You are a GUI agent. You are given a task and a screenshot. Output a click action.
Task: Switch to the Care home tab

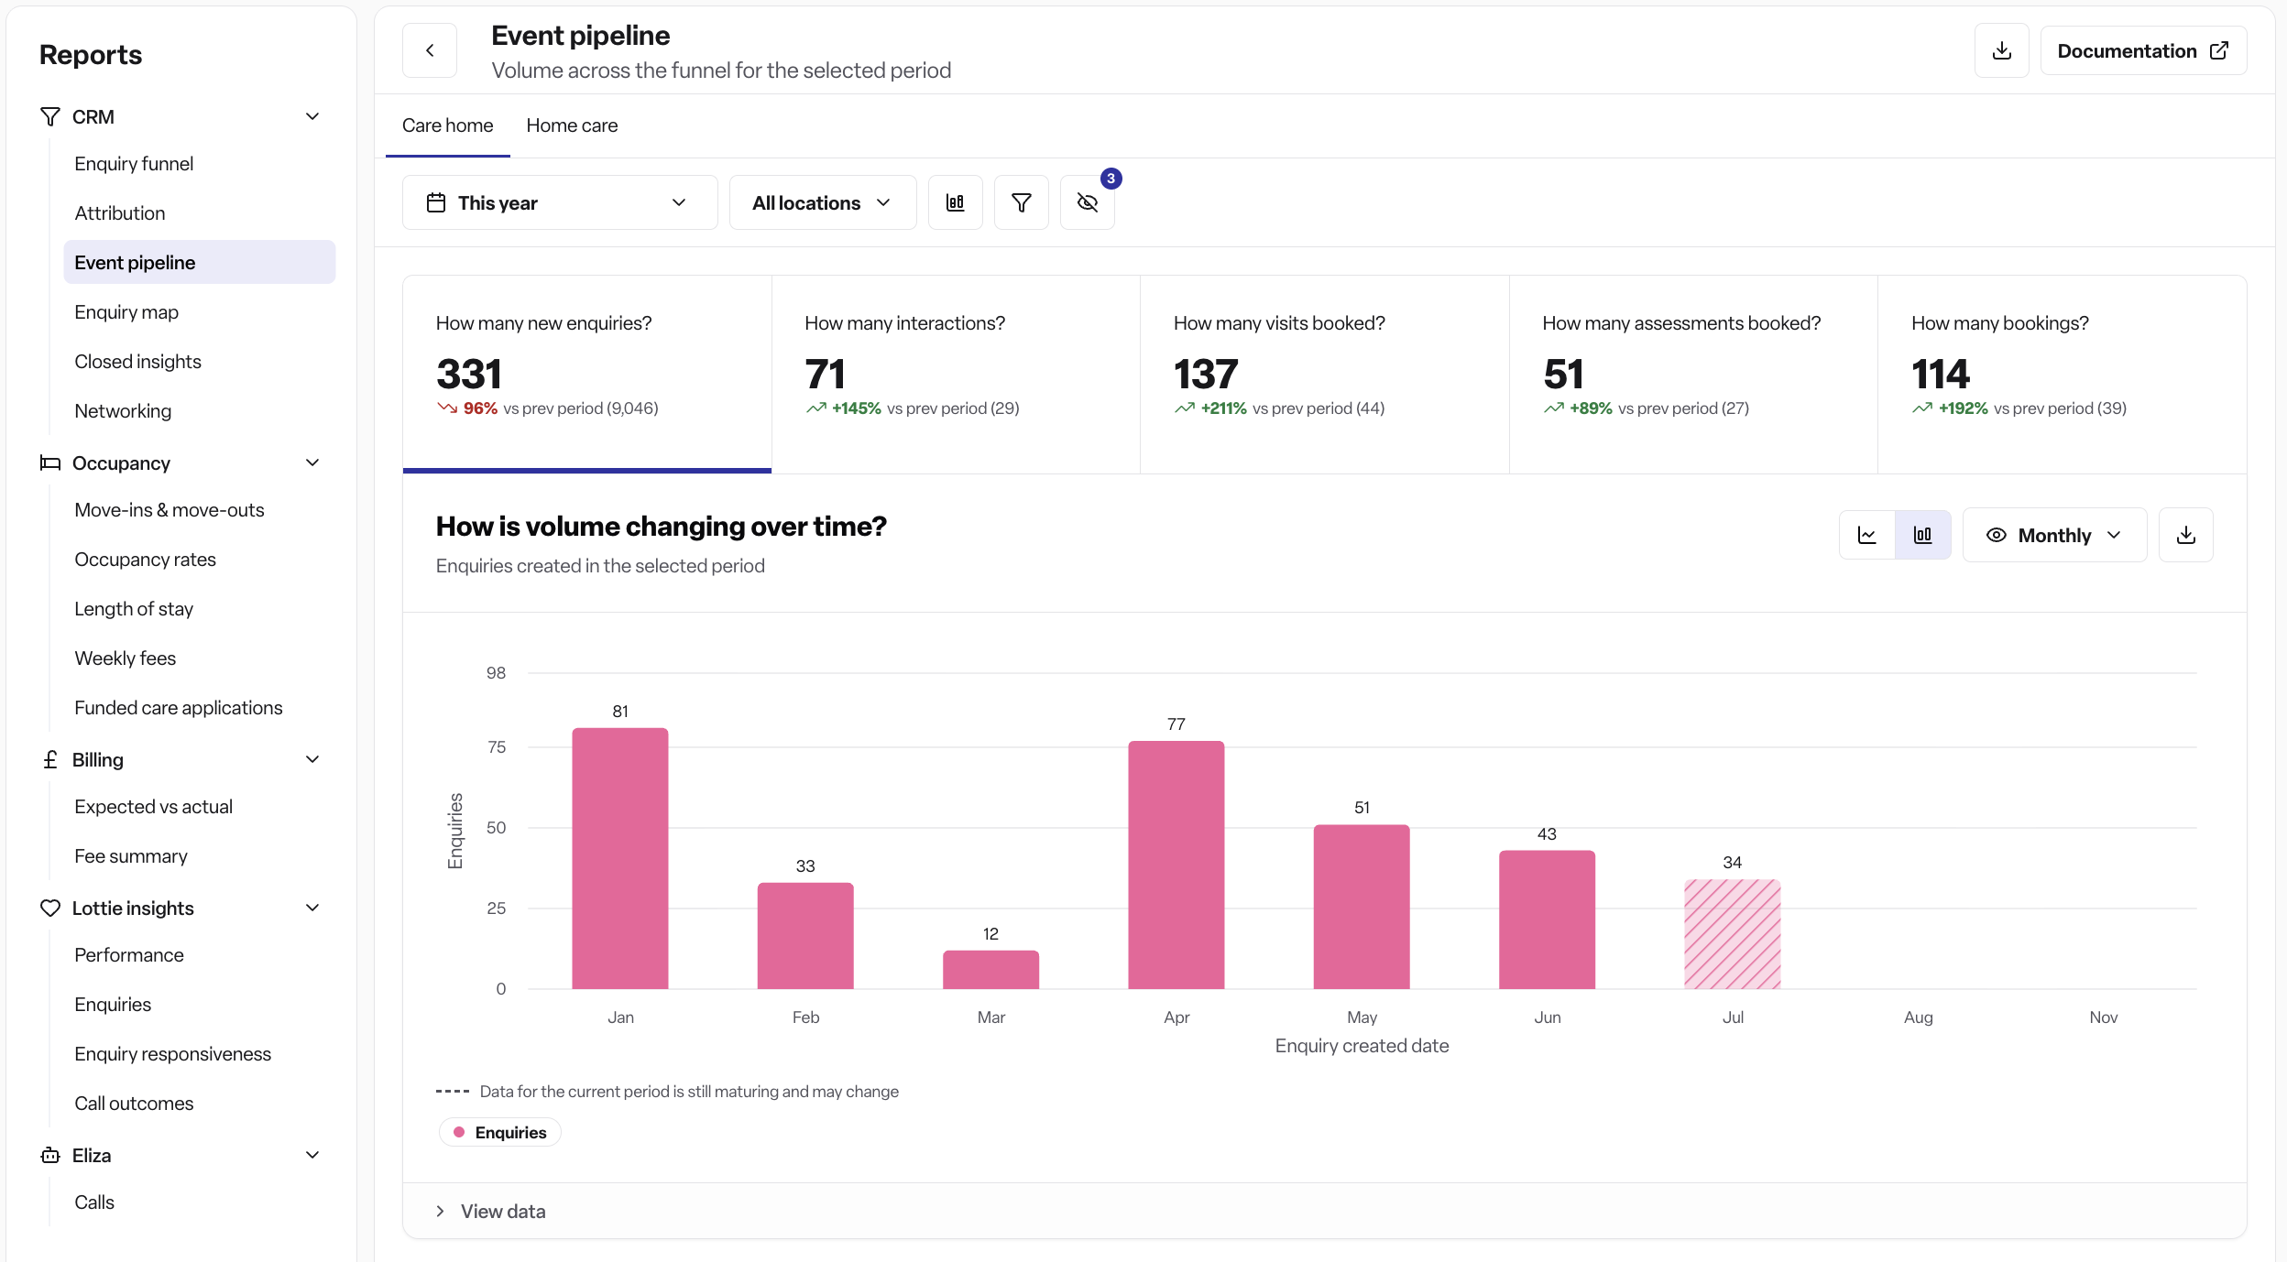click(447, 125)
